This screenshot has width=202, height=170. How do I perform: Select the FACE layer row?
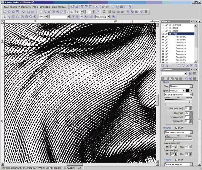point(181,34)
